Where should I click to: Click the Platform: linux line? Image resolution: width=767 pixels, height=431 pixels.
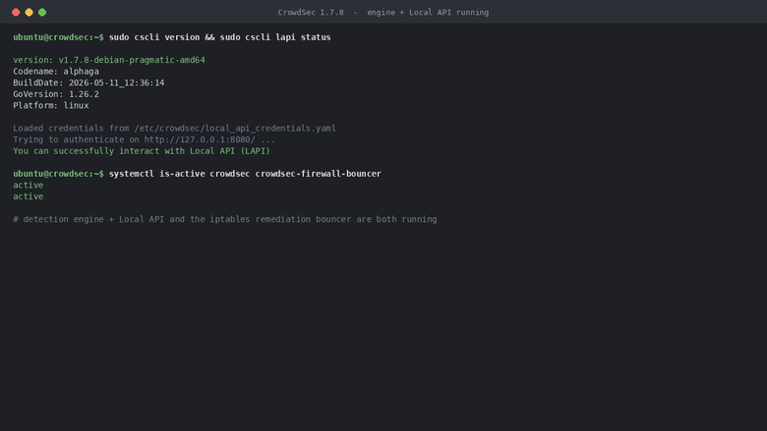pos(51,105)
